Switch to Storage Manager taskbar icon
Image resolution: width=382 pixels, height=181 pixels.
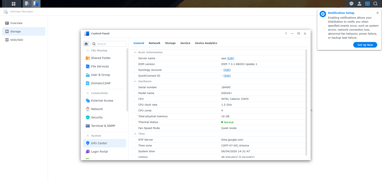[27, 4]
